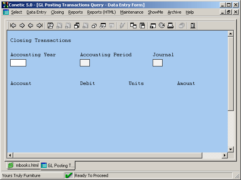Click the find record magnifier icon

(x=50, y=26)
